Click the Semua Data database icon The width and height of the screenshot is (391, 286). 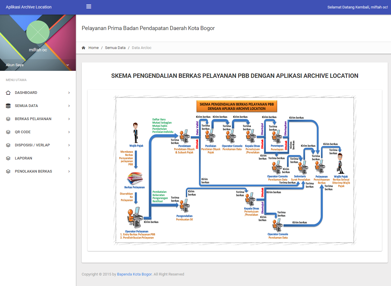pos(8,106)
